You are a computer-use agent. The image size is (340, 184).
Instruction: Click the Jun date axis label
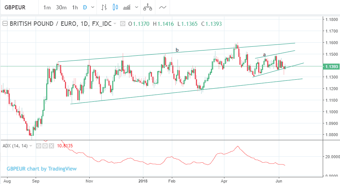(278, 181)
